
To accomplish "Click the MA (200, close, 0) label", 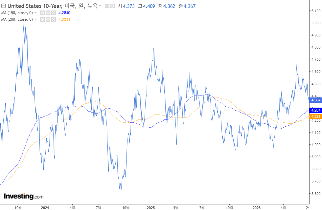I will (17, 19).
